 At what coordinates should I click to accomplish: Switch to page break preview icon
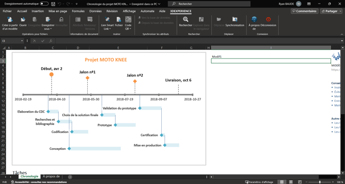click(x=300, y=182)
